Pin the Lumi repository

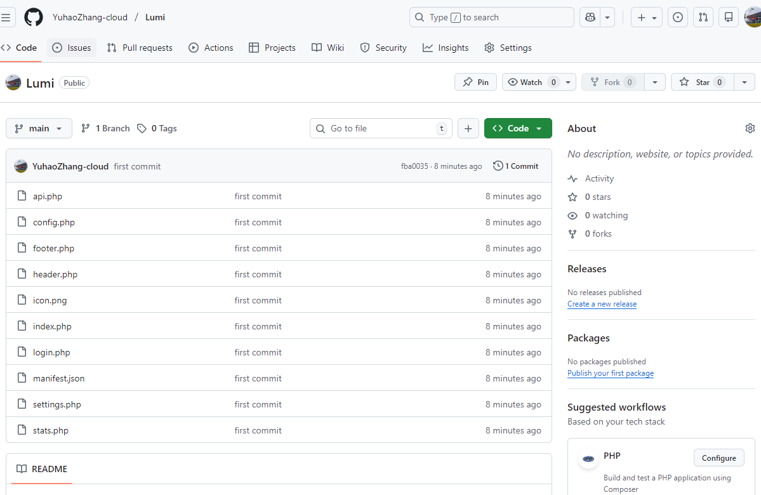coord(475,82)
